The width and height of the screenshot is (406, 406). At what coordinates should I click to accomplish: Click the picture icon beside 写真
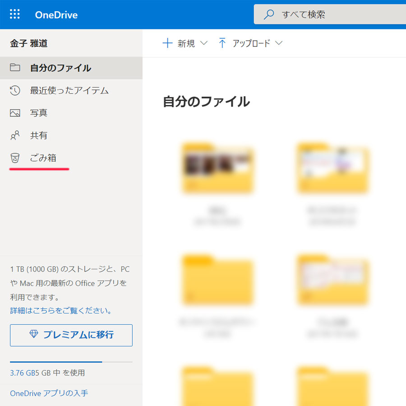15,113
